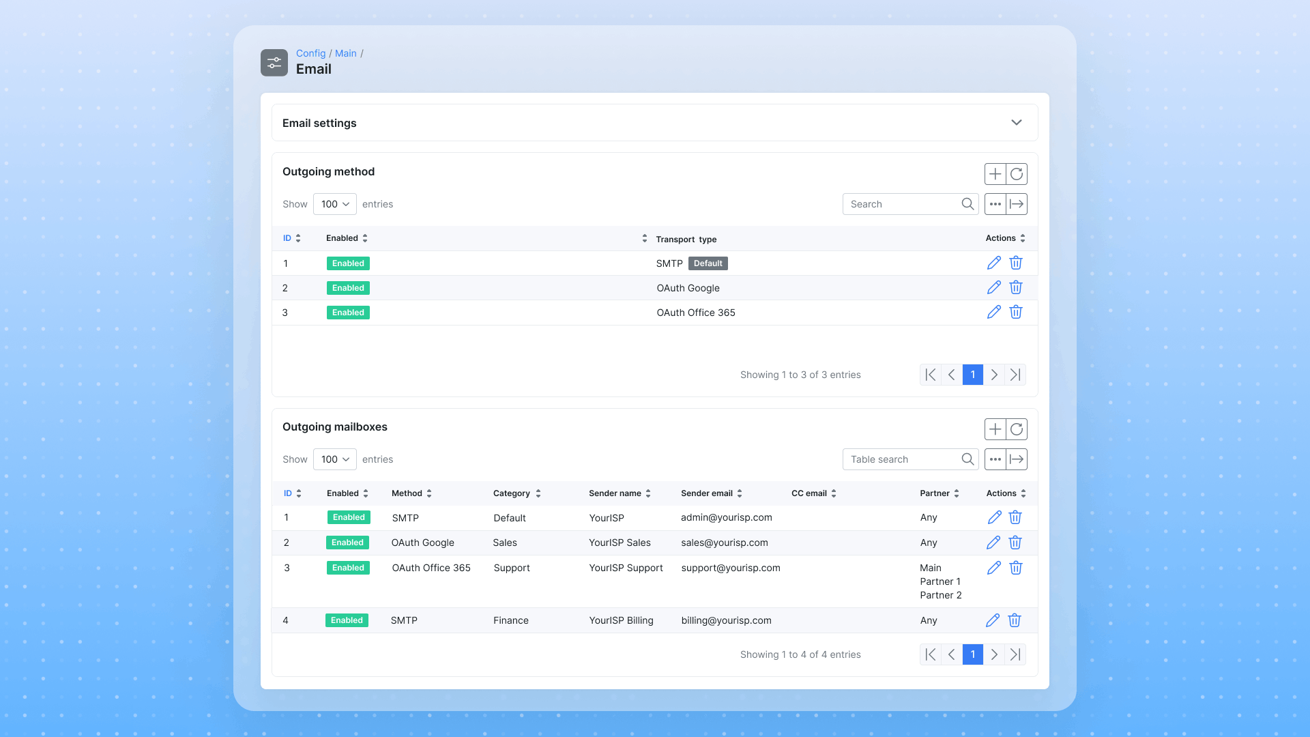Delete the support@yourisp.com mailbox
This screenshot has width=1310, height=737.
(x=1016, y=568)
